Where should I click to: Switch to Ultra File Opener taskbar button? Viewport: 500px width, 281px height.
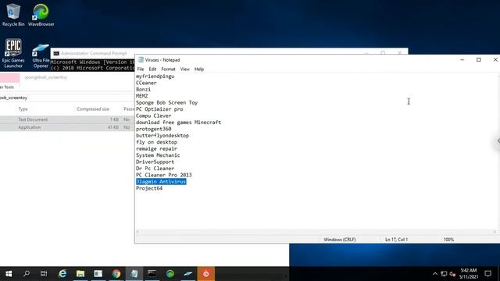coord(187,274)
